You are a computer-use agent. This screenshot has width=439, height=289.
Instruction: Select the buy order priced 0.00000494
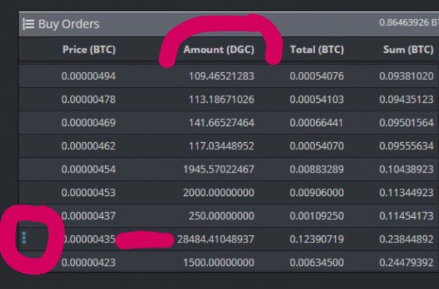[229, 76]
